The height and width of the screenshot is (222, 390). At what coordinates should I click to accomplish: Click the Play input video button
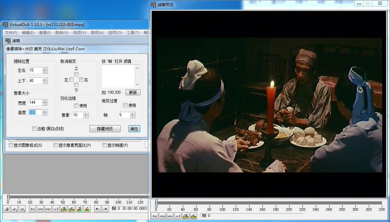[x=15, y=209]
